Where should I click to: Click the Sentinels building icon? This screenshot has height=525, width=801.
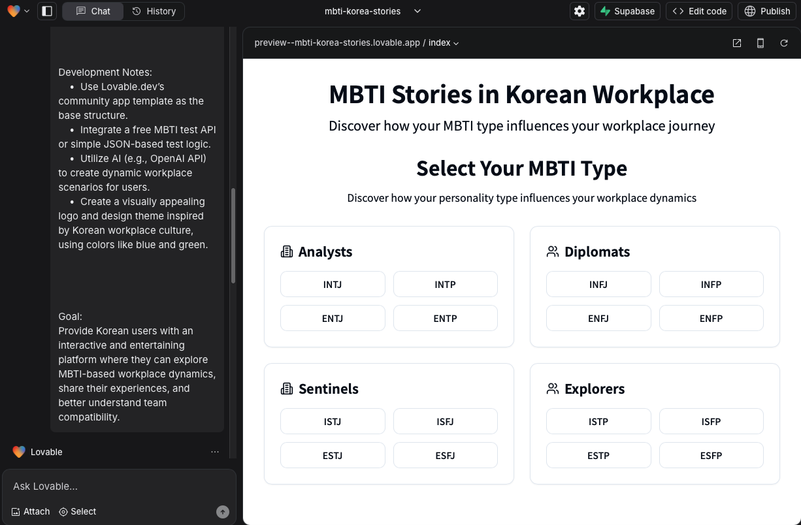pyautogui.click(x=287, y=389)
